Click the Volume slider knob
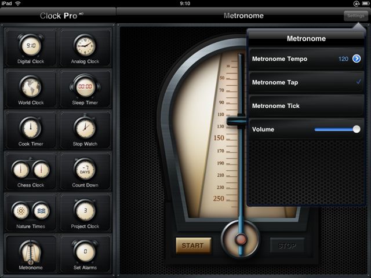This screenshot has height=278, width=371. coord(357,129)
